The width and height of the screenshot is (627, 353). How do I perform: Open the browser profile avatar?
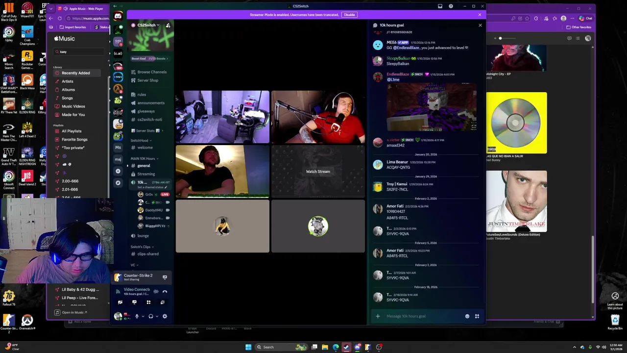pyautogui.click(x=563, y=18)
